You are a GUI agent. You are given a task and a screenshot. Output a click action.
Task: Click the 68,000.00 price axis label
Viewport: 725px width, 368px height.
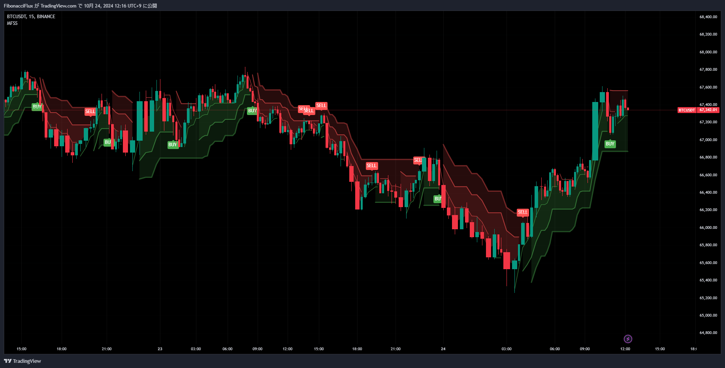[708, 52]
